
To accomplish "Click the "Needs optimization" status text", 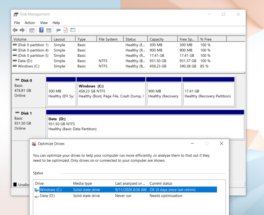I will 166,196.
